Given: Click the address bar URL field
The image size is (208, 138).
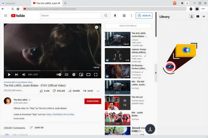Looking at the screenshot, I should [104, 9].
